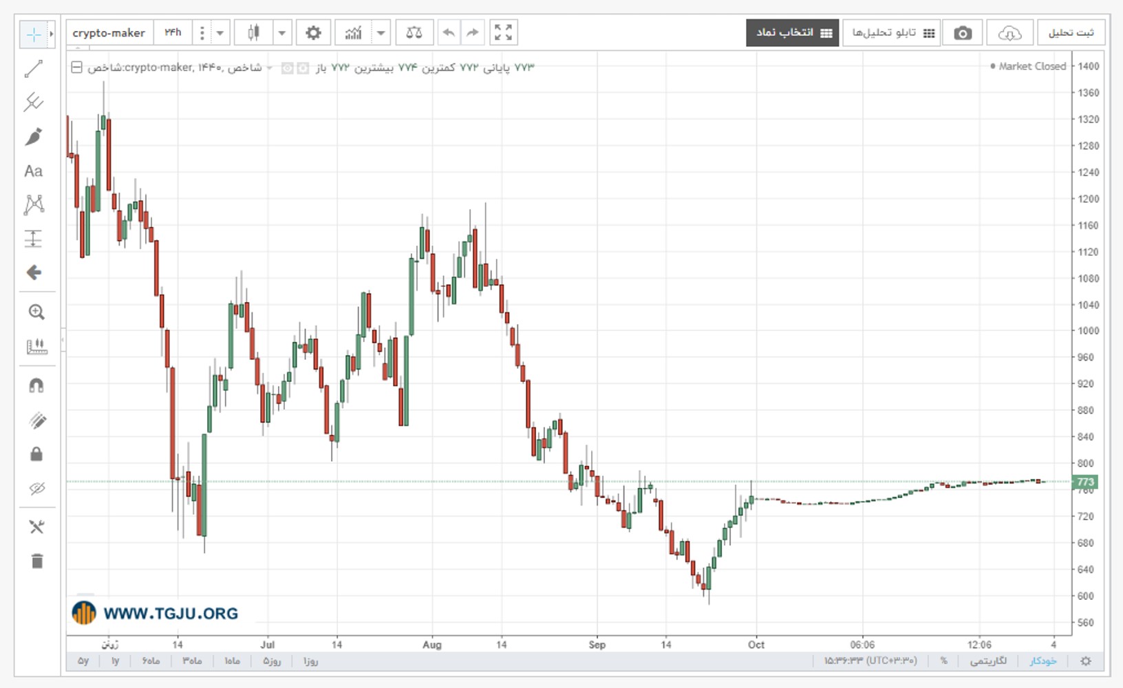Take a chart snapshot with camera icon
Viewport: 1123px width, 688px height.
click(x=963, y=32)
